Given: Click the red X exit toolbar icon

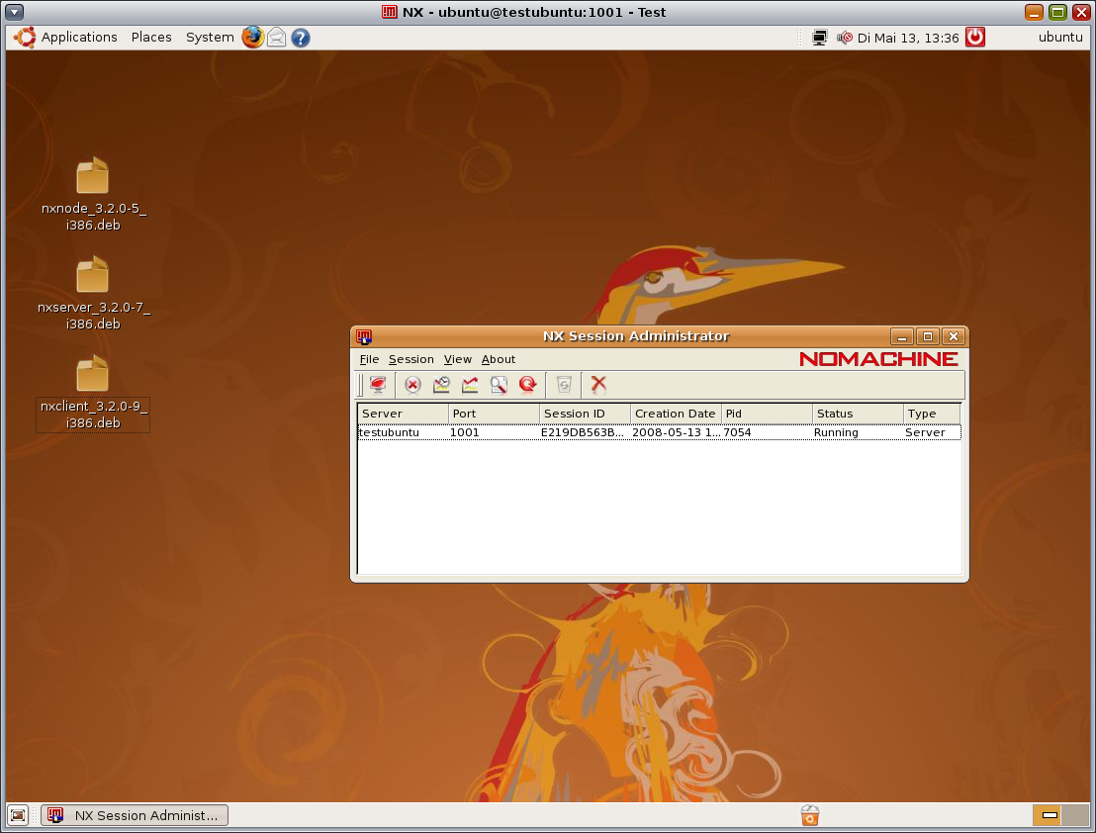Looking at the screenshot, I should [x=598, y=385].
